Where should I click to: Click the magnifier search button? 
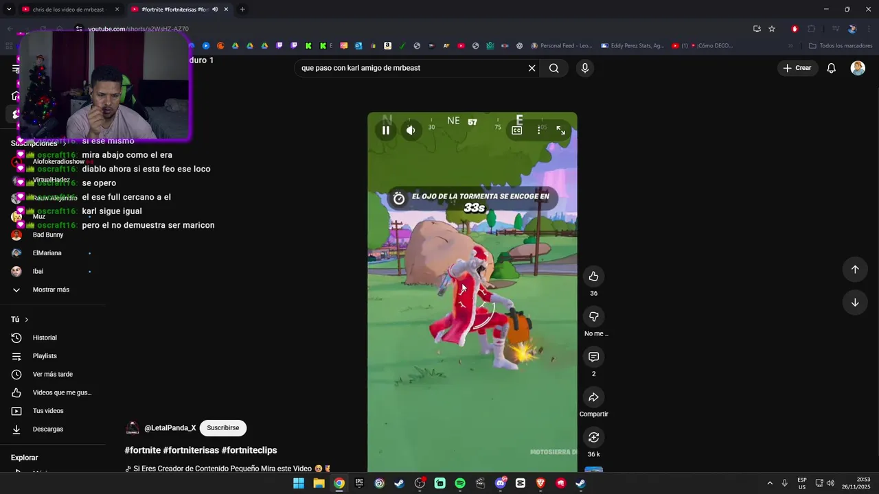(553, 68)
